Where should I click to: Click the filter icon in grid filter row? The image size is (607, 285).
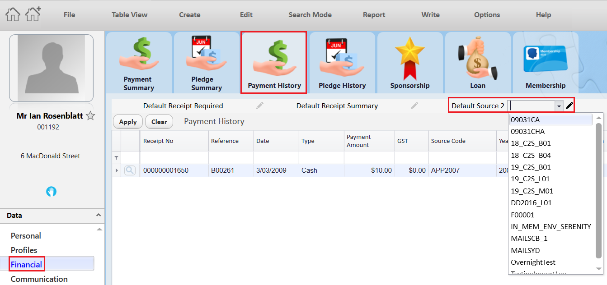click(x=117, y=158)
